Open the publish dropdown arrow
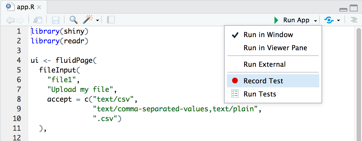This screenshot has height=141, width=362. (338, 20)
